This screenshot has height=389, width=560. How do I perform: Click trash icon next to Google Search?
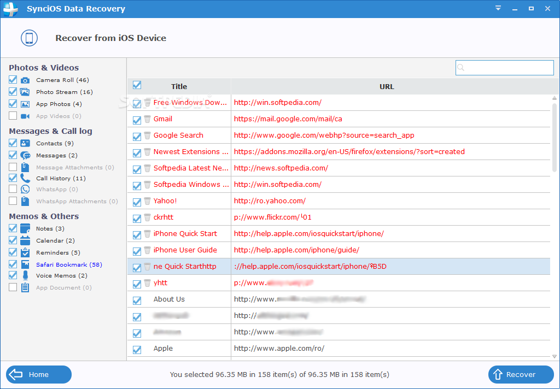coord(147,135)
